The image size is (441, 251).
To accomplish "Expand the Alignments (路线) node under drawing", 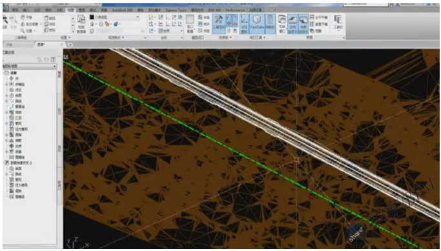I will pos(6,101).
